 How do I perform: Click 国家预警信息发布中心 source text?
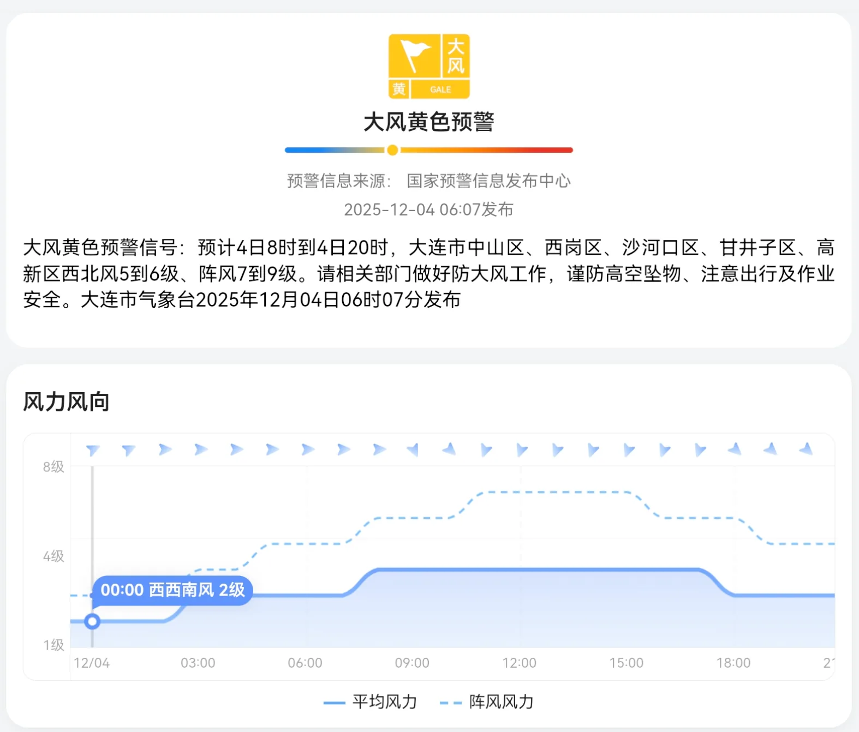coord(488,181)
